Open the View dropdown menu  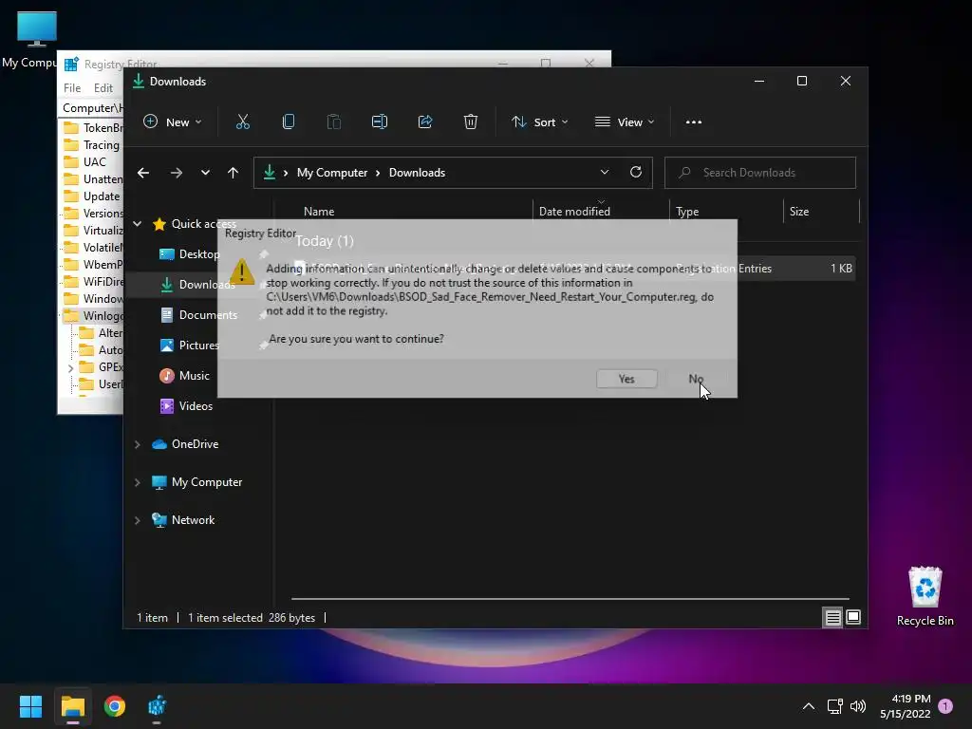(625, 122)
